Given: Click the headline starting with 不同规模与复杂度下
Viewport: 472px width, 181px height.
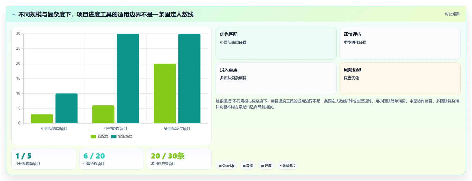Looking at the screenshot, I should point(106,14).
